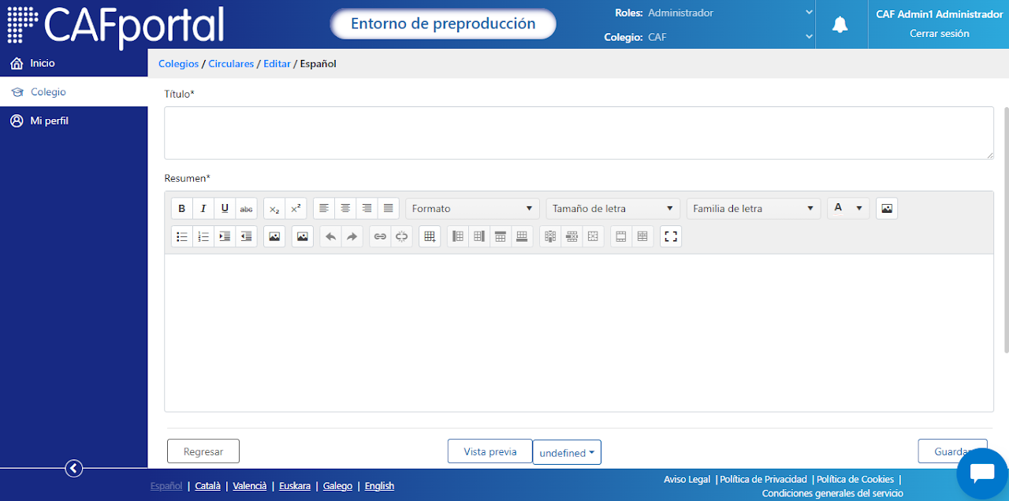Insert a bulleted list
Image resolution: width=1009 pixels, height=501 pixels.
tap(182, 236)
